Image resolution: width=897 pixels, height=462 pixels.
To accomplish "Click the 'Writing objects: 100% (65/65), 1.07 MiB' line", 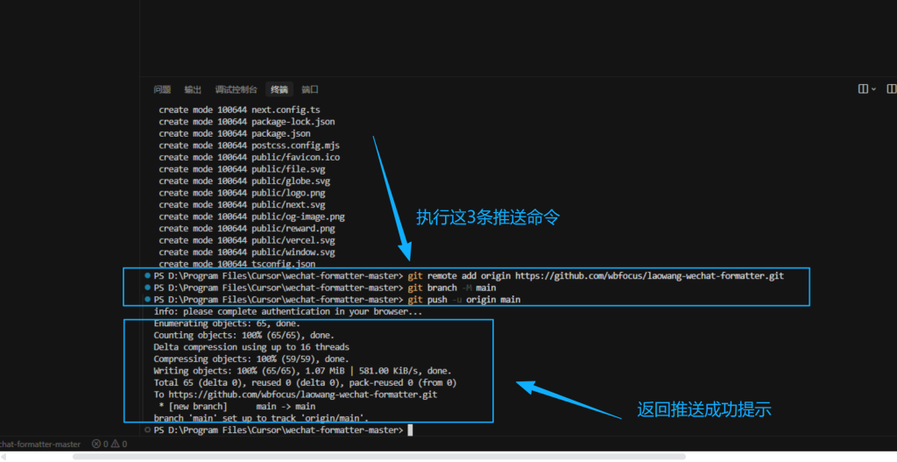I will point(302,371).
